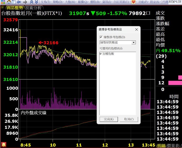Open the round dropdown left of 商品盤勢
The width and height of the screenshot is (182, 148).
click(x=3, y=8)
